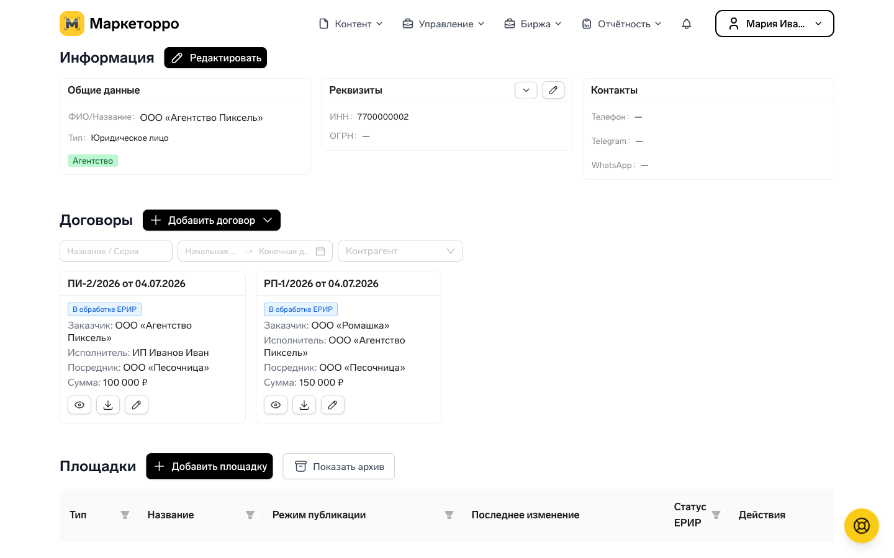
Task: Click the РП-1/2026 от 04.07.2026 title
Action: pos(321,283)
